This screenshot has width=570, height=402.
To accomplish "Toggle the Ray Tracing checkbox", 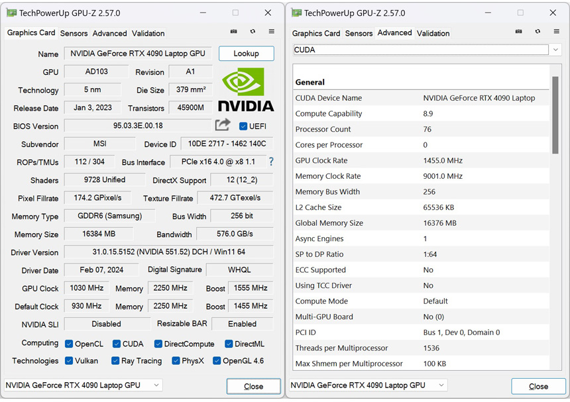I will tap(115, 360).
